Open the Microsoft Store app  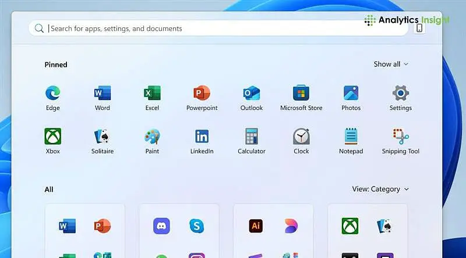coord(301,93)
